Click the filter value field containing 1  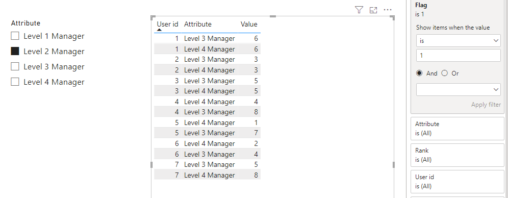(x=459, y=56)
